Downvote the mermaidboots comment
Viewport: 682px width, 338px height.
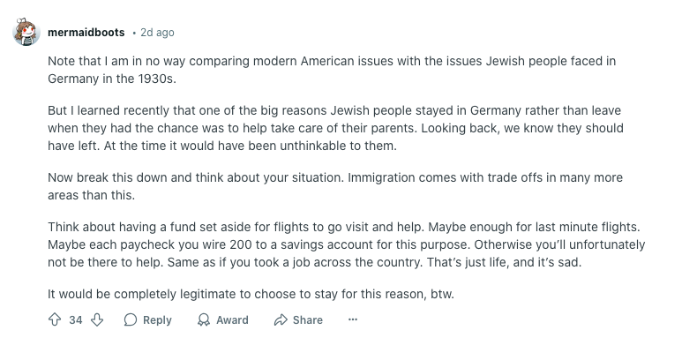97,320
